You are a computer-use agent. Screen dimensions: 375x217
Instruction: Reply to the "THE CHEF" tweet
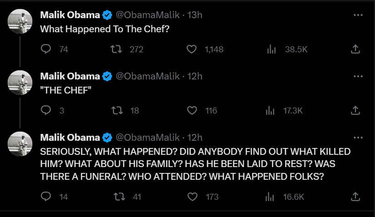click(46, 110)
